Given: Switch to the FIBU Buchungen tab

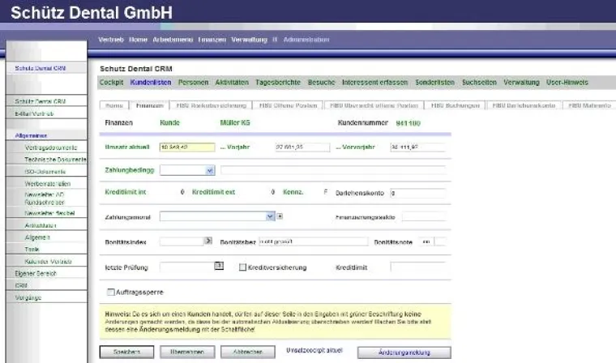Looking at the screenshot, I should [x=456, y=105].
